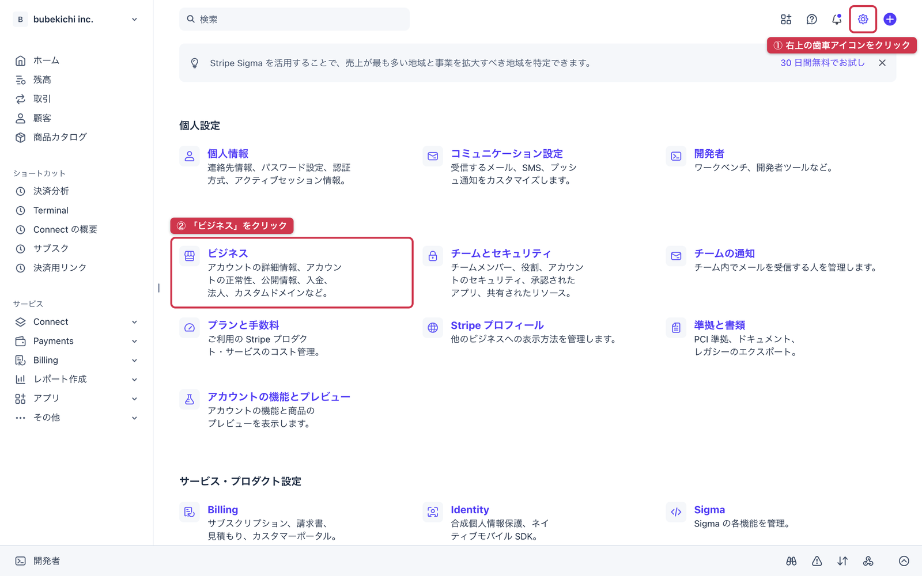This screenshot has width=922, height=576.
Task: Click the プランと手数料 gauge icon
Action: (x=189, y=328)
